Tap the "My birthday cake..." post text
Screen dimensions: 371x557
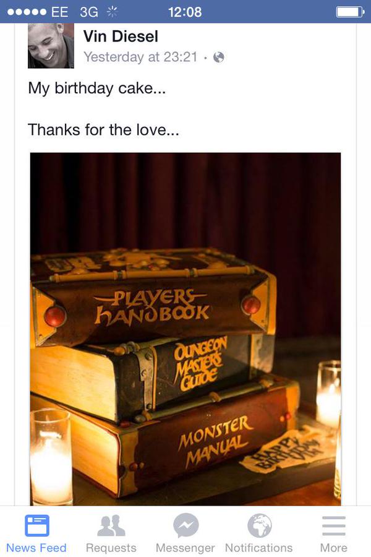click(97, 88)
